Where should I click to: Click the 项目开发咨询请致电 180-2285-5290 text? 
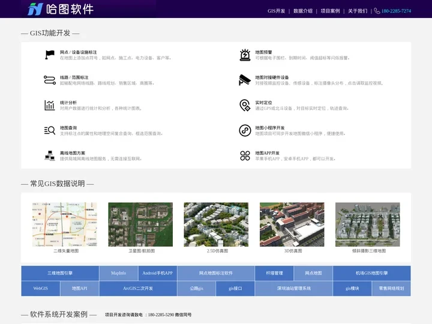pos(148,314)
